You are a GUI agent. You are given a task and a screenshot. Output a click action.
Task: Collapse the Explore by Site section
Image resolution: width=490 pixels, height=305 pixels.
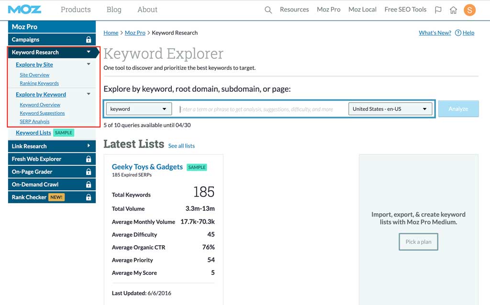pyautogui.click(x=89, y=65)
